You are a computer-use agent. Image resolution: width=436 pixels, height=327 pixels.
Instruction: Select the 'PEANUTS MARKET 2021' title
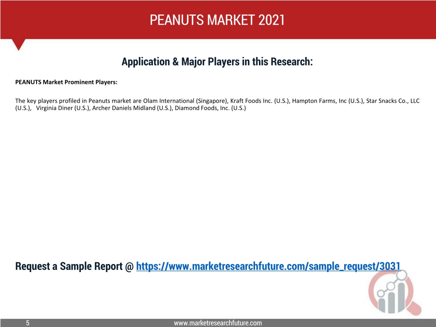(x=217, y=20)
